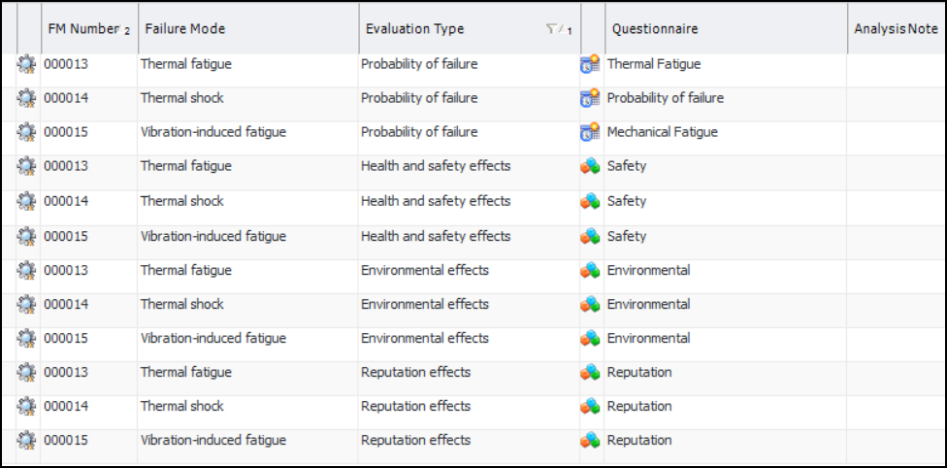947x468 pixels.
Task: Click the Thermal Fatigue questionnaire icon
Action: [590, 65]
